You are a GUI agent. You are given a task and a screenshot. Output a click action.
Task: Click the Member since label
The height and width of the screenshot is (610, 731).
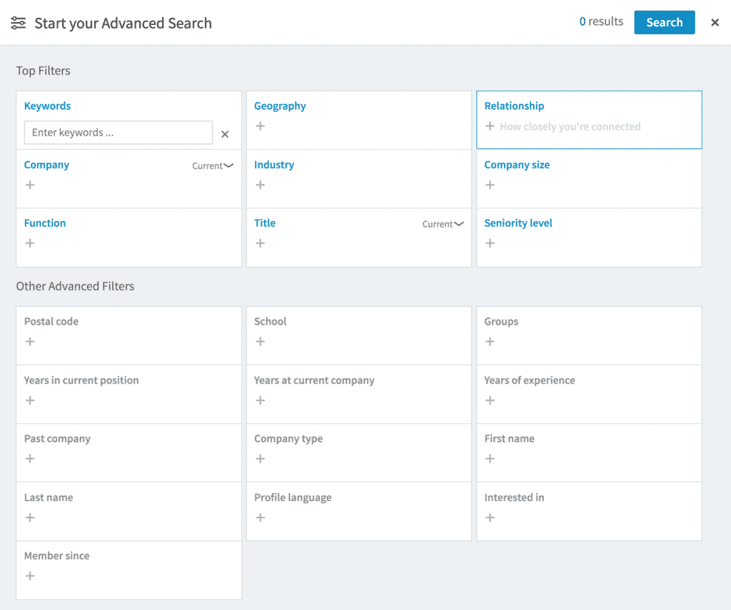click(57, 556)
